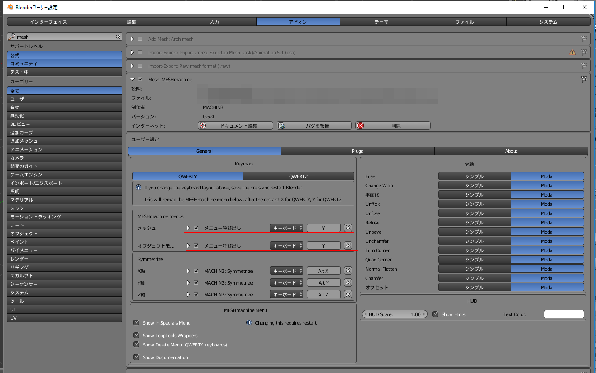
Task: Click the warning triangle icon on Unreal Skeleton Mesh row
Action: [572, 52]
